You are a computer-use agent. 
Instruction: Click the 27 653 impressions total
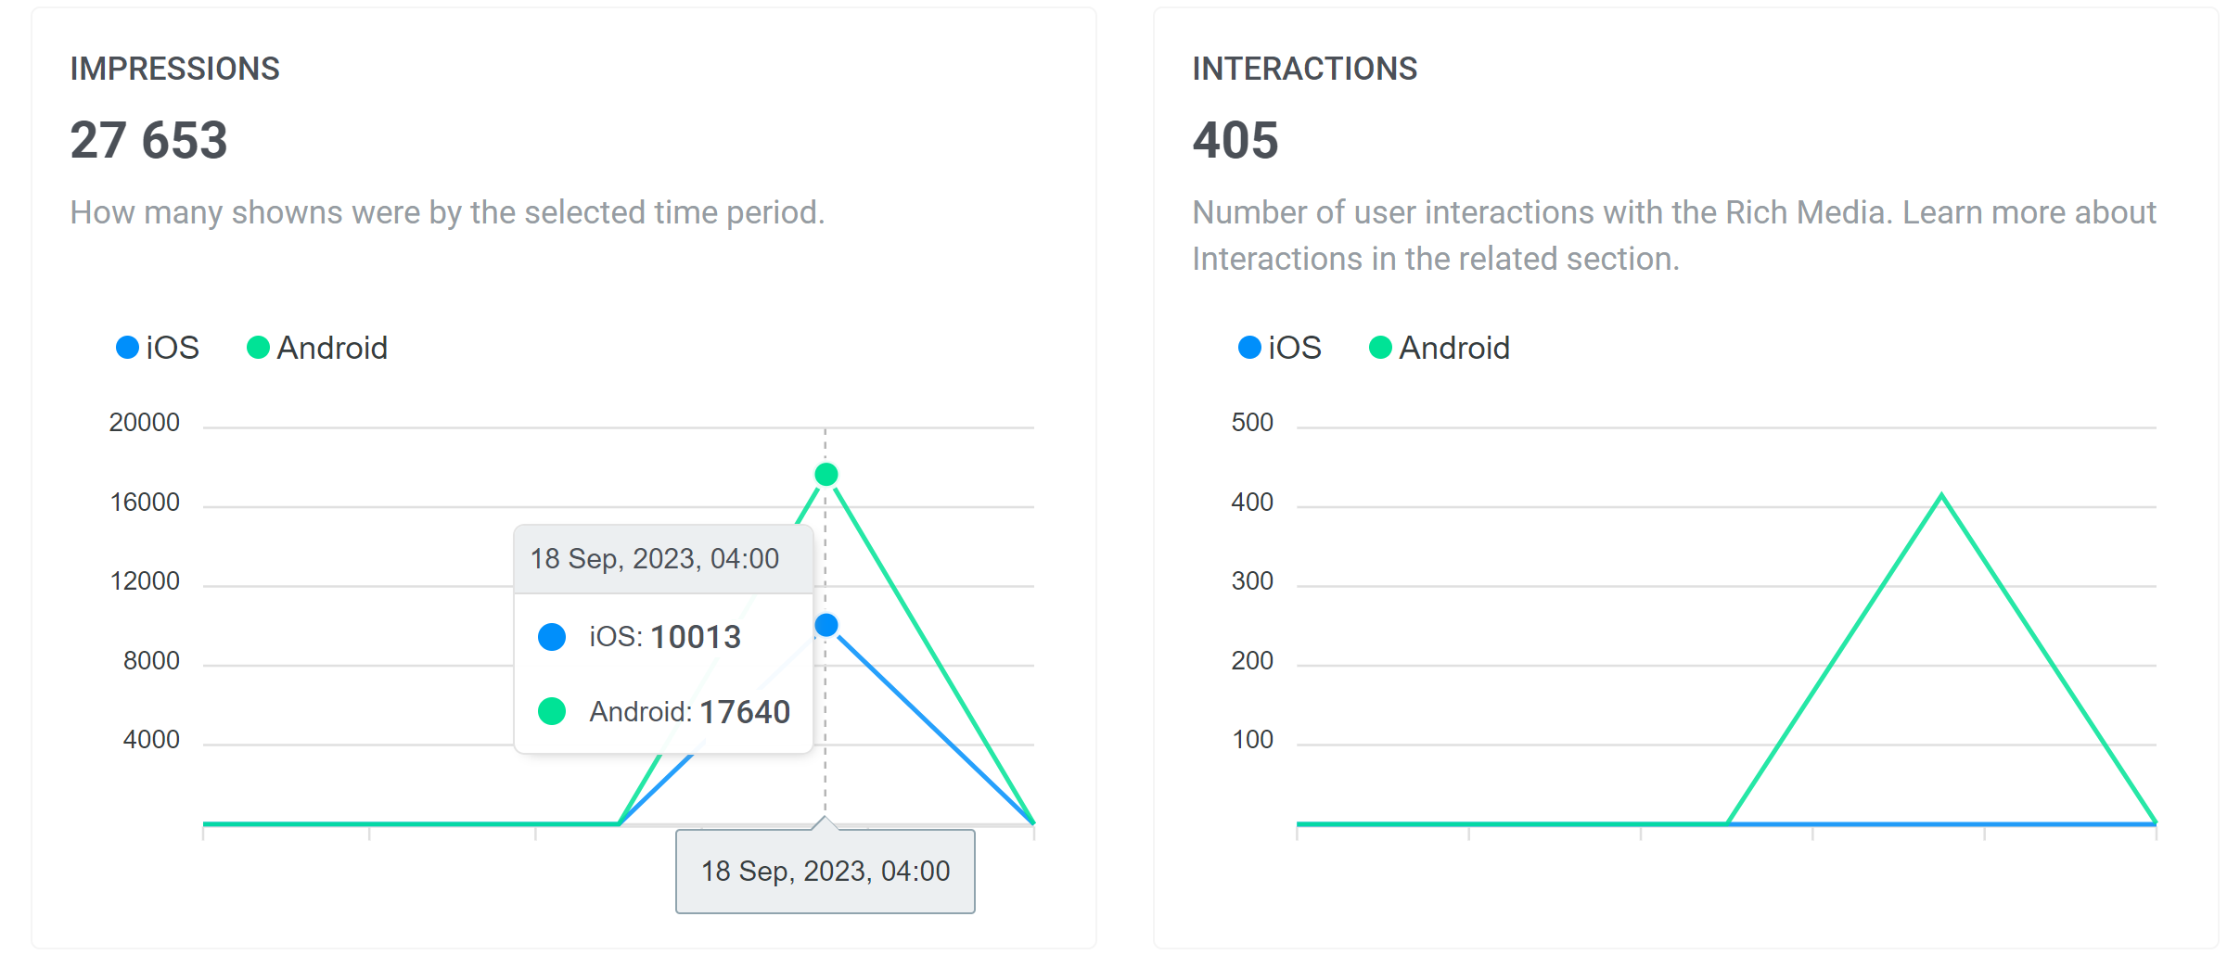tap(148, 141)
